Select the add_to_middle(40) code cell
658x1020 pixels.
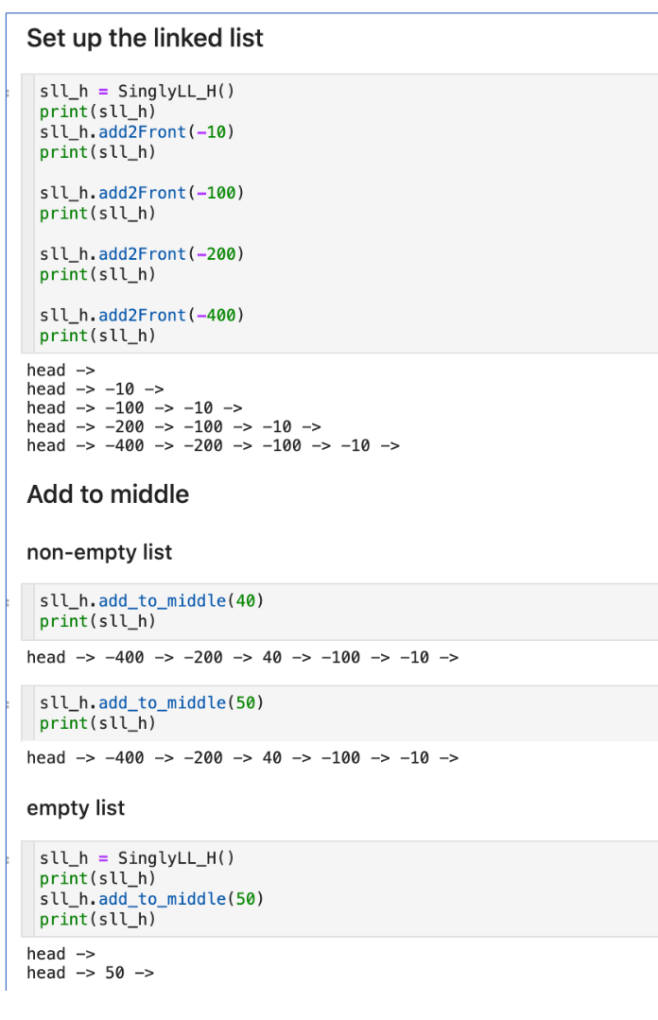[x=339, y=612]
